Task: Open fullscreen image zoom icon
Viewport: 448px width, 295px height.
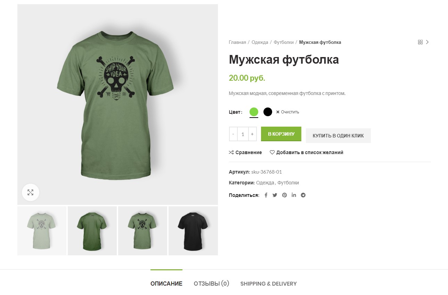Action: click(x=31, y=192)
